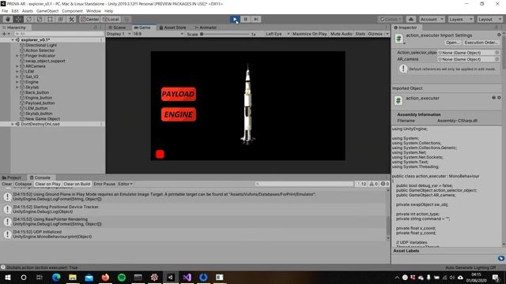Toggle Stats overlay
Image resolution: width=506 pixels, height=284 pixels.
pos(361,34)
